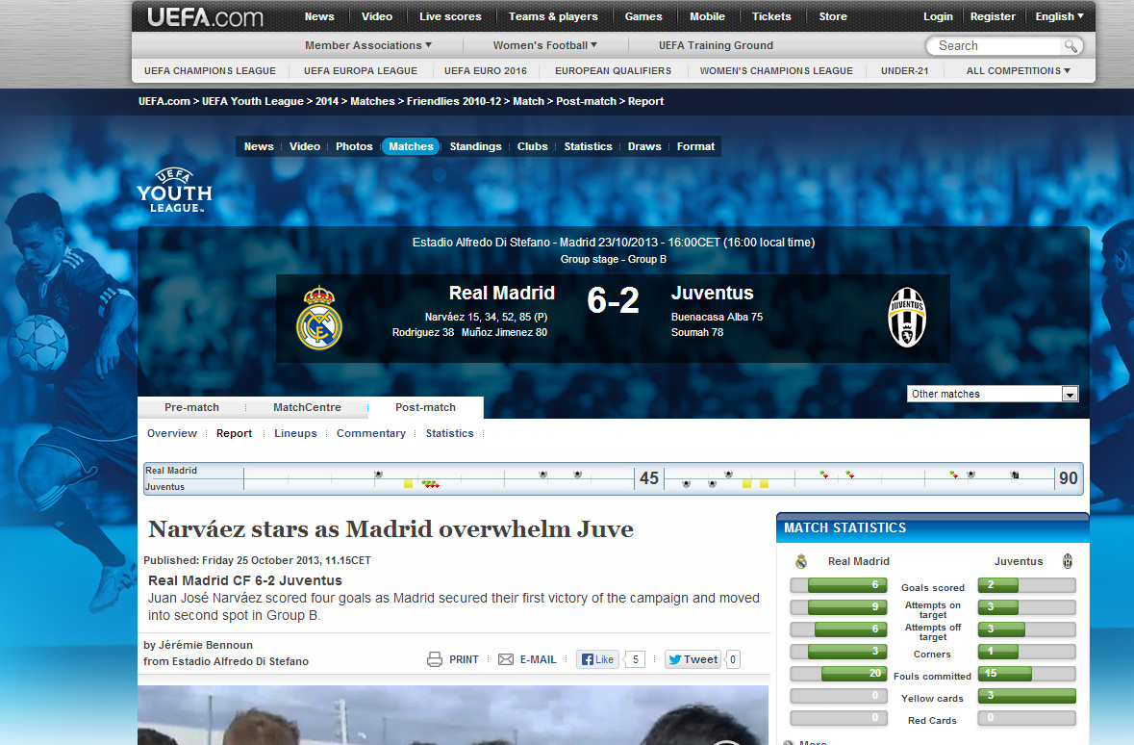Open the Lineups sub-tab

(x=295, y=434)
